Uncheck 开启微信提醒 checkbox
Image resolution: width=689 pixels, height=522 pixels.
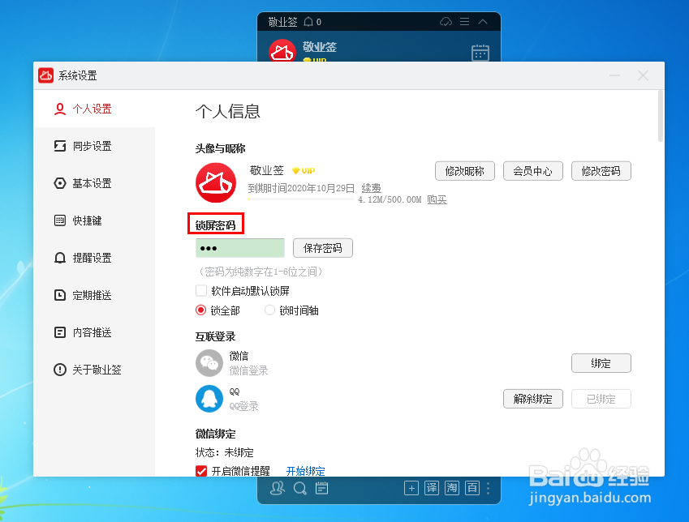point(201,471)
